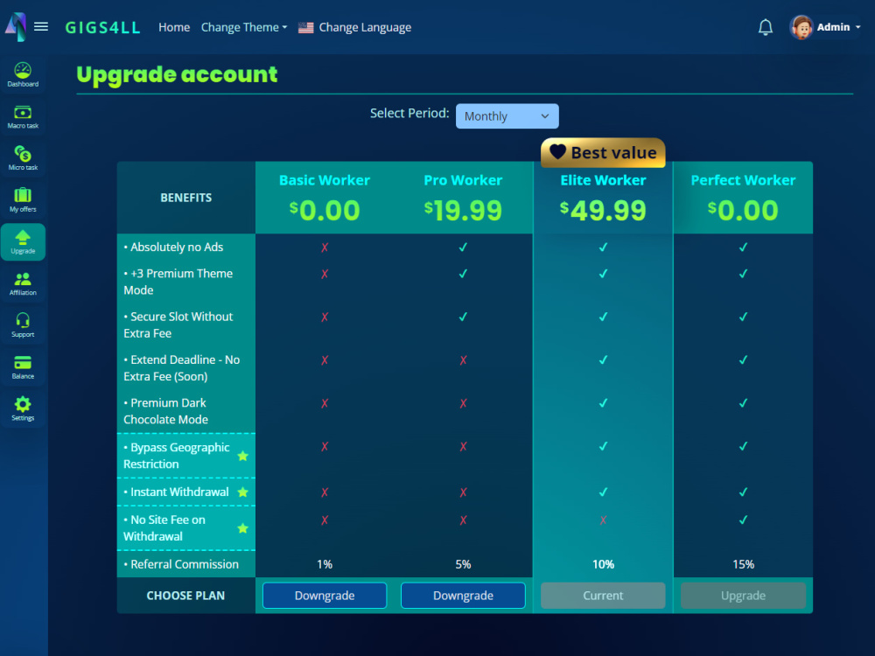Select Elite Worker plan header

(x=603, y=180)
